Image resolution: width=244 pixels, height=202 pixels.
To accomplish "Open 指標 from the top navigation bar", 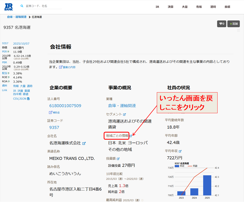I will click(227, 7).
